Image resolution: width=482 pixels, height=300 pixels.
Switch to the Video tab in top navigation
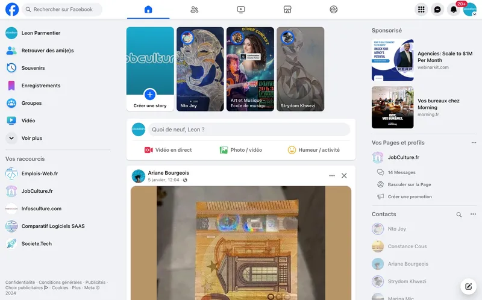[x=241, y=10]
